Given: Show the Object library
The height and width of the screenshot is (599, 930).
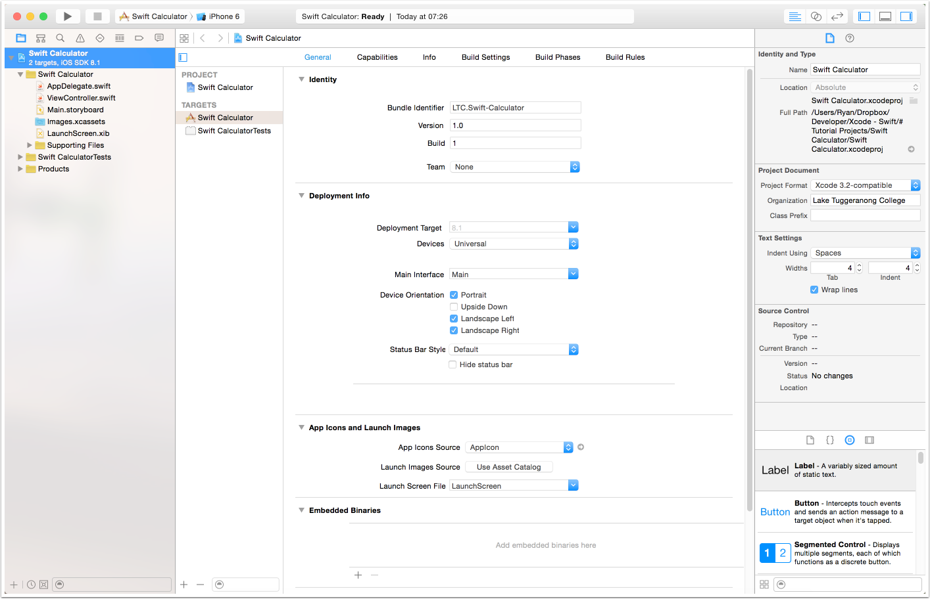Looking at the screenshot, I should 850,440.
